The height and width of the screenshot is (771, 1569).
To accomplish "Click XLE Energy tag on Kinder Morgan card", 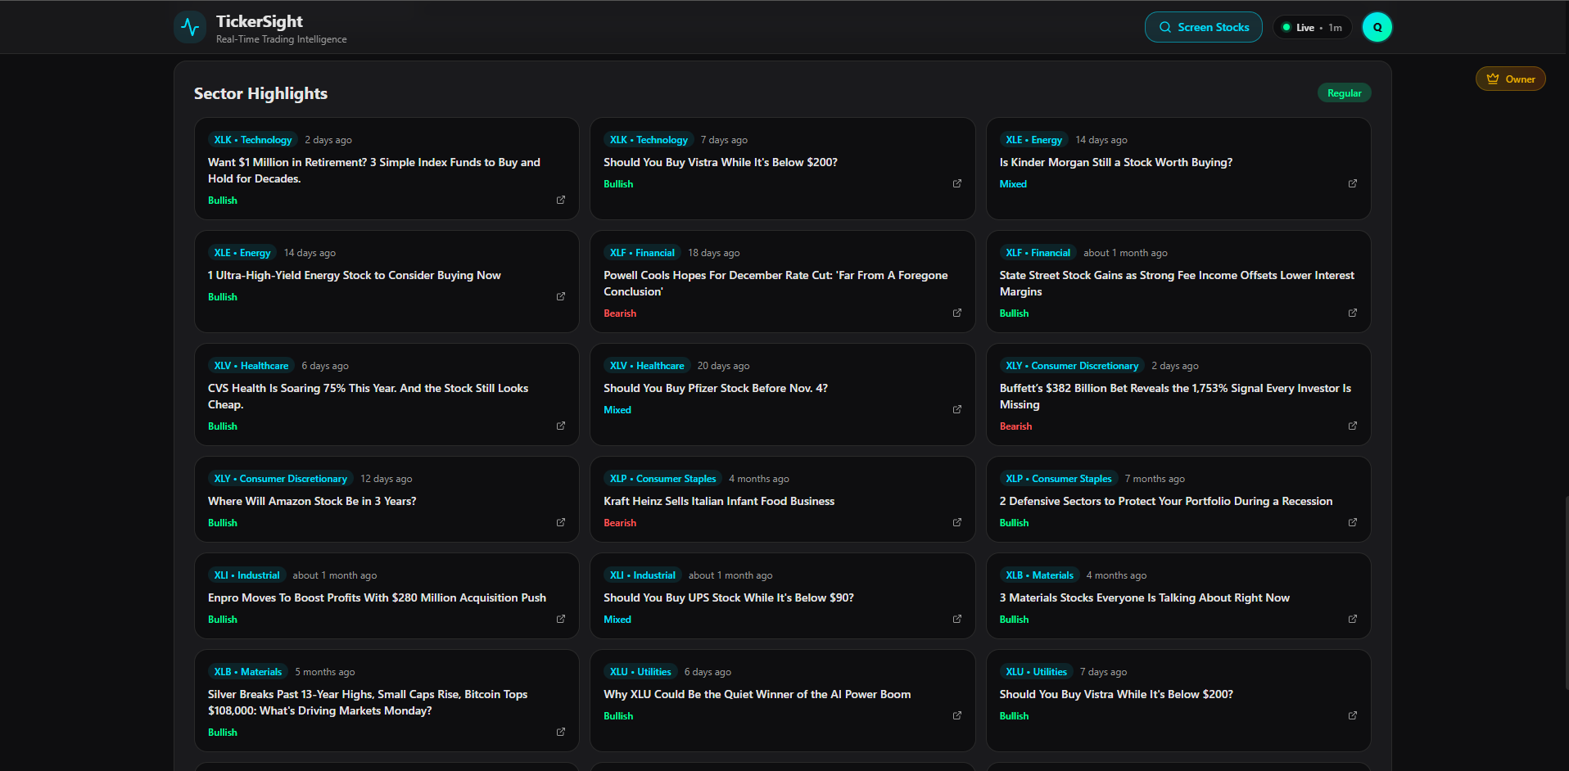I will (1033, 140).
